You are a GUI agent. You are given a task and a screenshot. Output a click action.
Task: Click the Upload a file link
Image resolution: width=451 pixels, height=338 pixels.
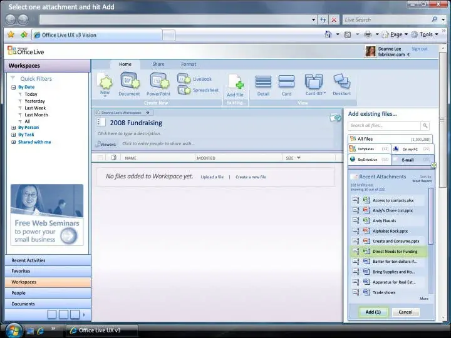212,177
